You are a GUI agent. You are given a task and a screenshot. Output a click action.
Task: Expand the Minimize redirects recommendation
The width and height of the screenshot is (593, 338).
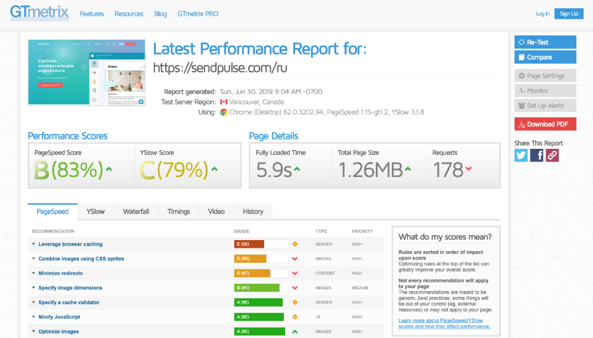pyautogui.click(x=60, y=273)
